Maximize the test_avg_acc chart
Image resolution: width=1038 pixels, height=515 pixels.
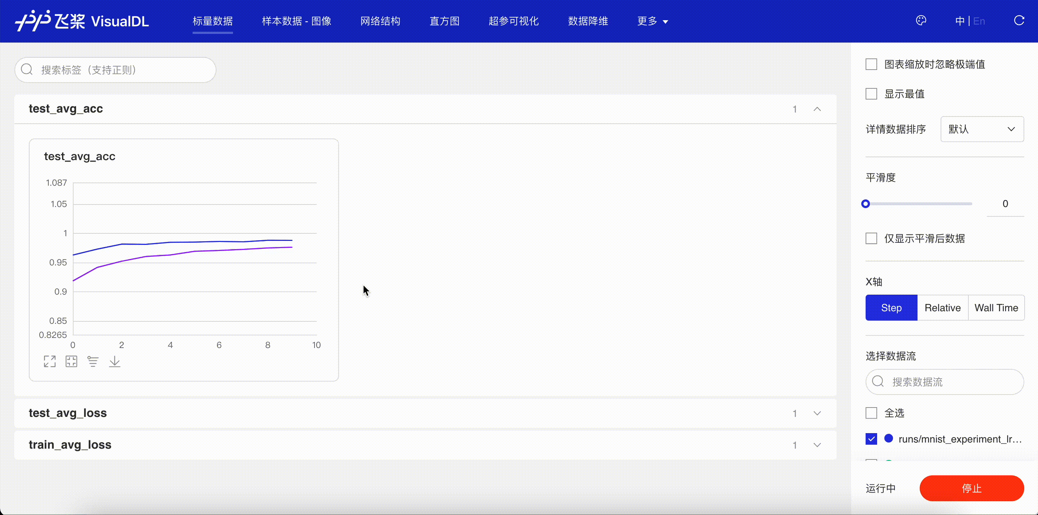click(x=49, y=361)
